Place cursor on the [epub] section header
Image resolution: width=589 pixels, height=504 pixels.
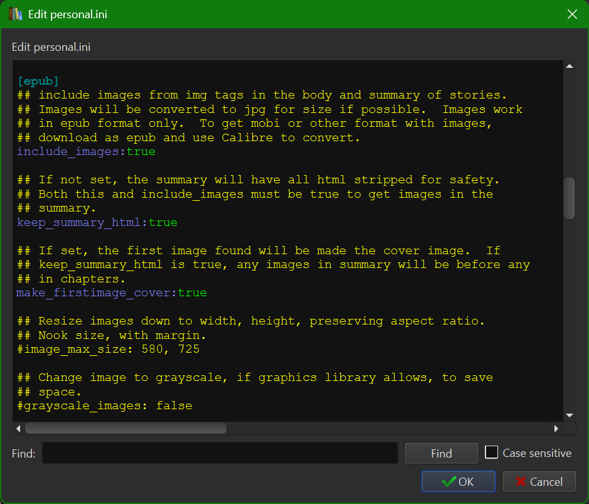point(38,80)
